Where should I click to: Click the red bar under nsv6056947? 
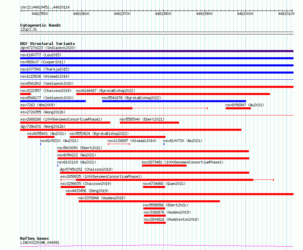point(238,108)
